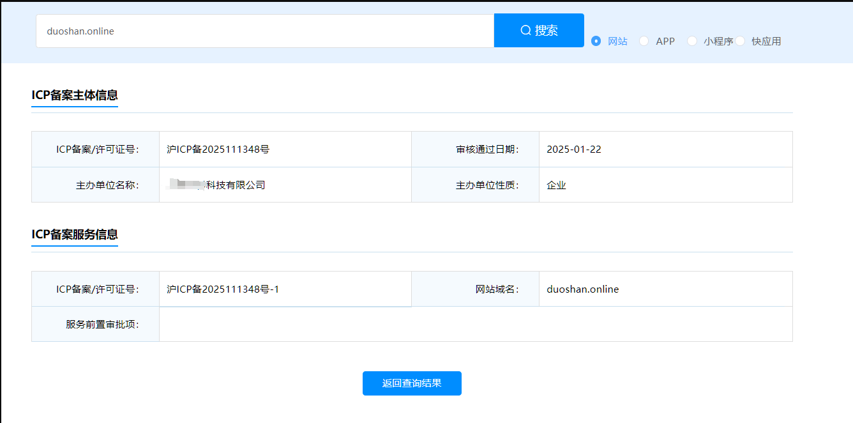Click the 审核通过日期 label cell
This screenshot has width=853, height=423.
coord(476,150)
